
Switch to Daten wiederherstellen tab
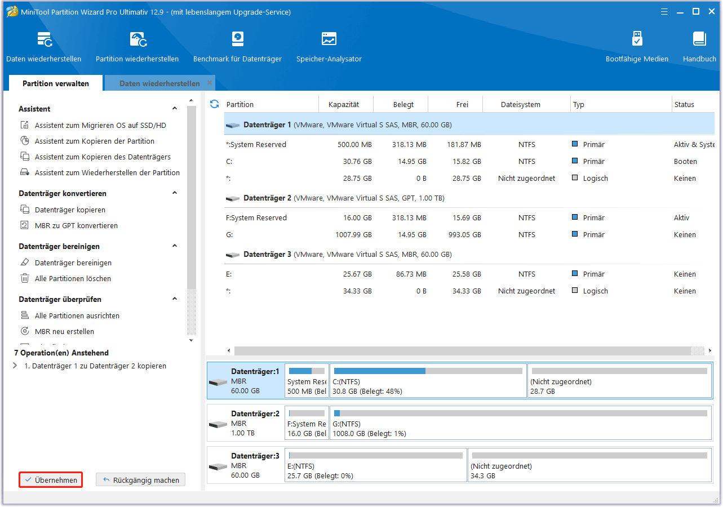coord(159,83)
